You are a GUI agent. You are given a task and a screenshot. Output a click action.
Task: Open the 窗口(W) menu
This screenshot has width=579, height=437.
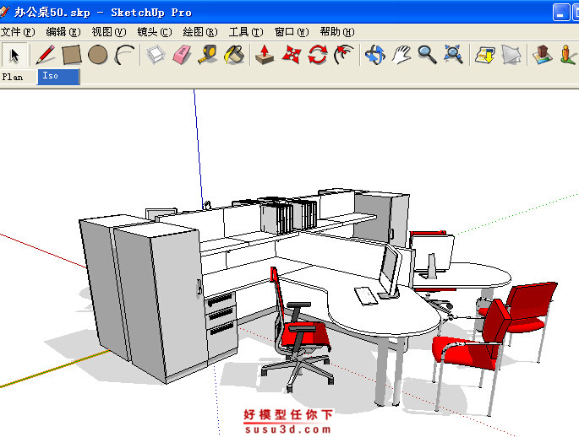[292, 32]
